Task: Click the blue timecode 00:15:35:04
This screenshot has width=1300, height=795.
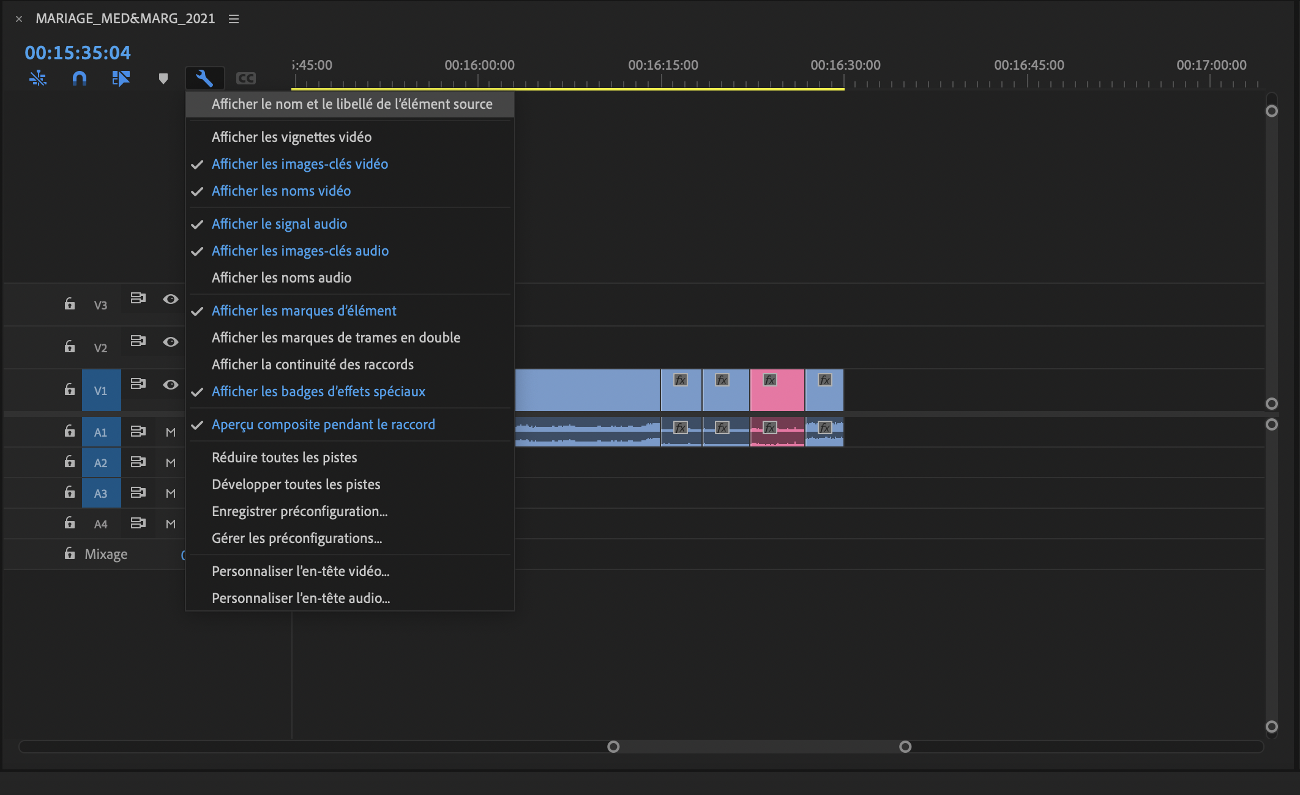Action: point(78,53)
